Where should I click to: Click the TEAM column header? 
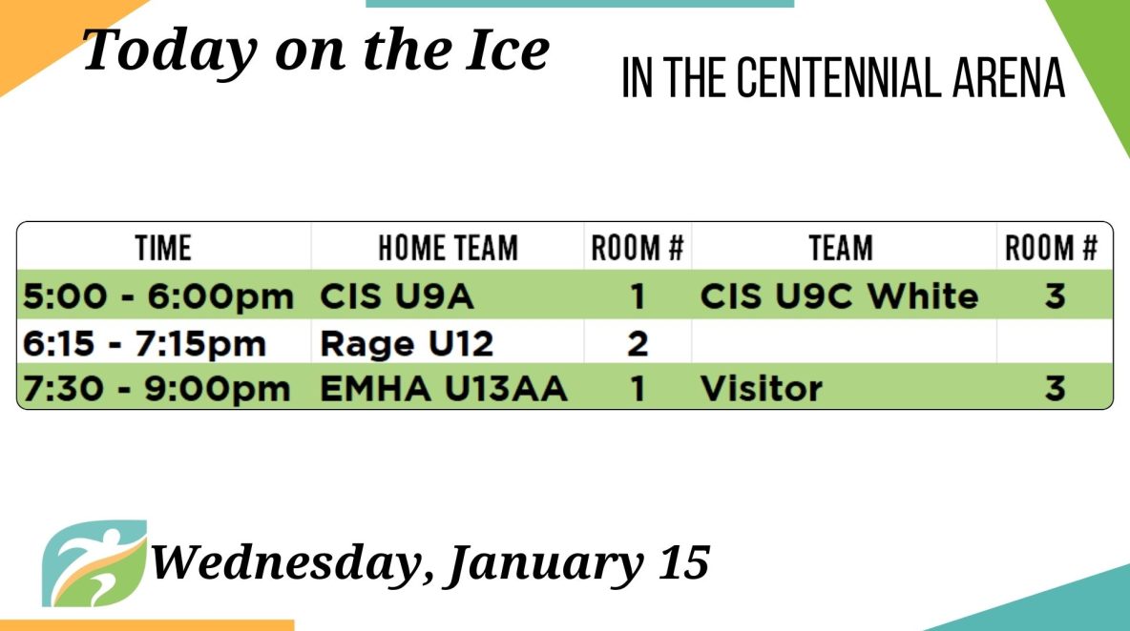[840, 248]
